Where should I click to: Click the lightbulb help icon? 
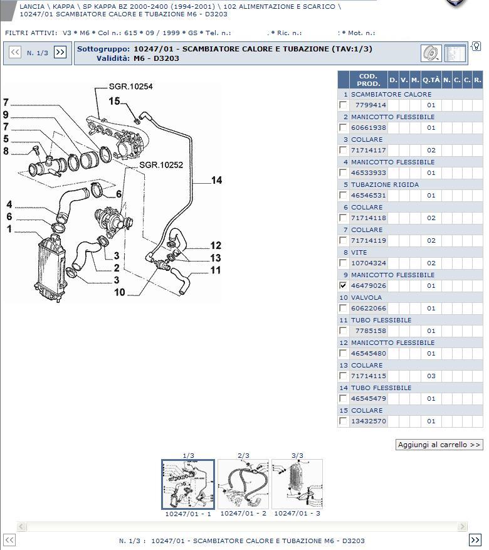[476, 46]
